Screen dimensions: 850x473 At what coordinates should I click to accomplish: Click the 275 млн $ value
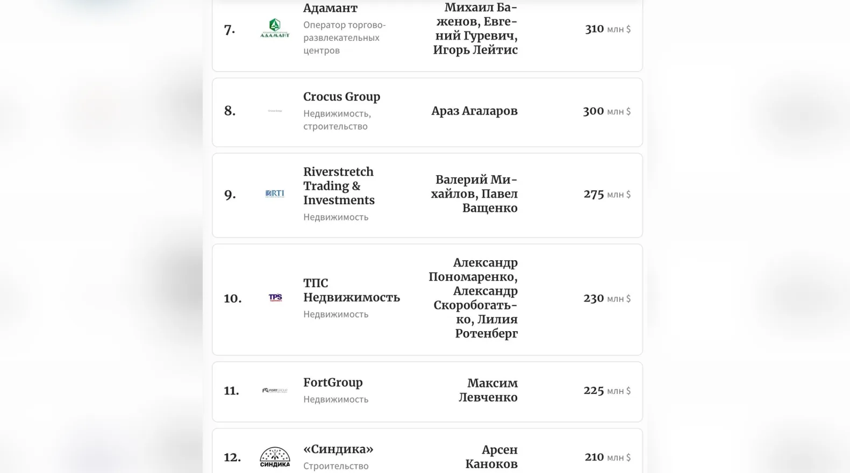tap(607, 194)
